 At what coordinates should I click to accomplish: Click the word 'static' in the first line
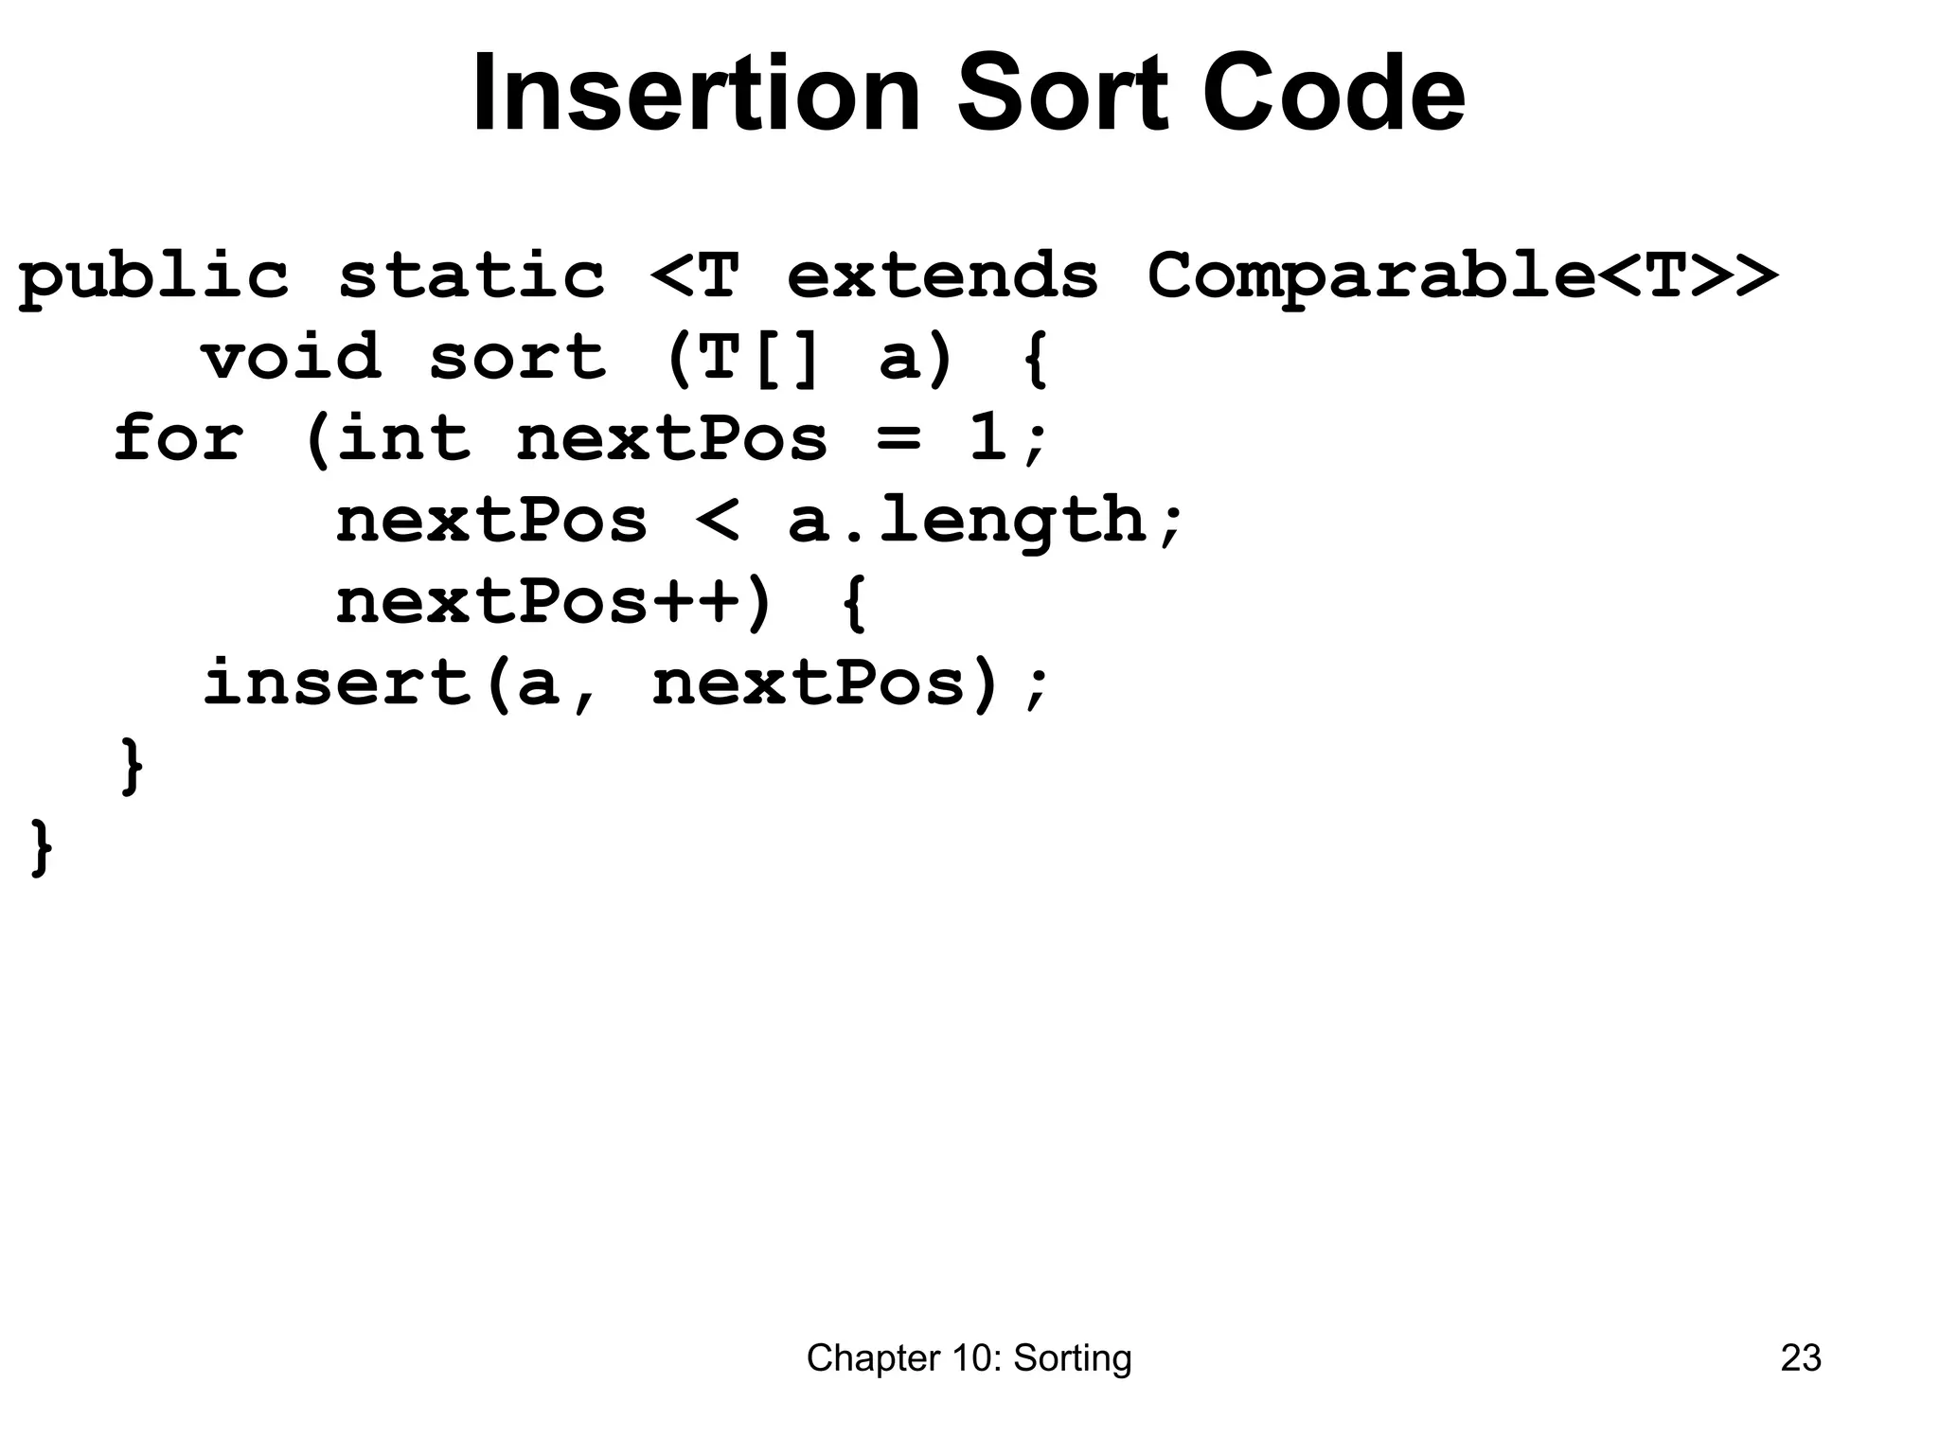(471, 276)
